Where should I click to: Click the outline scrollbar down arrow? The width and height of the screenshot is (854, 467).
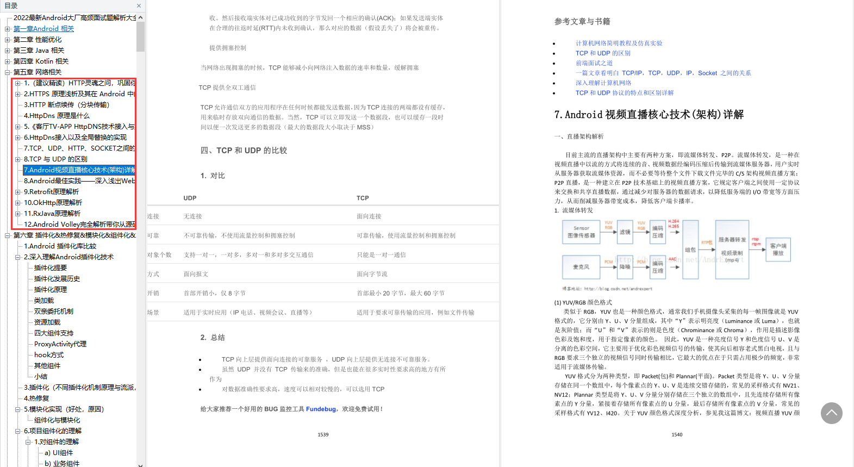(x=141, y=465)
